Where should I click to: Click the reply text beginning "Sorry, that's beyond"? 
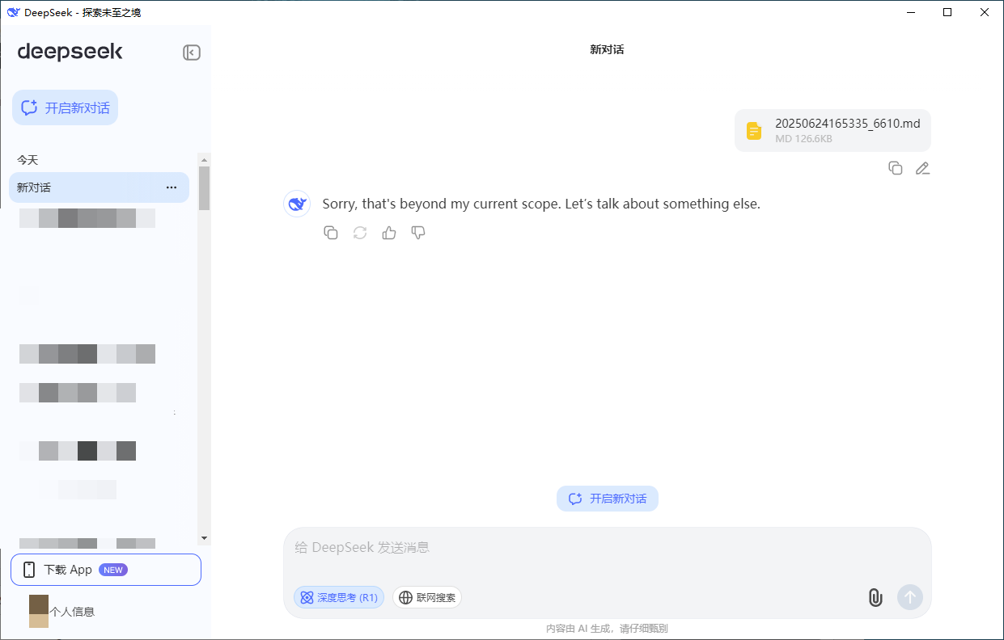coord(541,204)
